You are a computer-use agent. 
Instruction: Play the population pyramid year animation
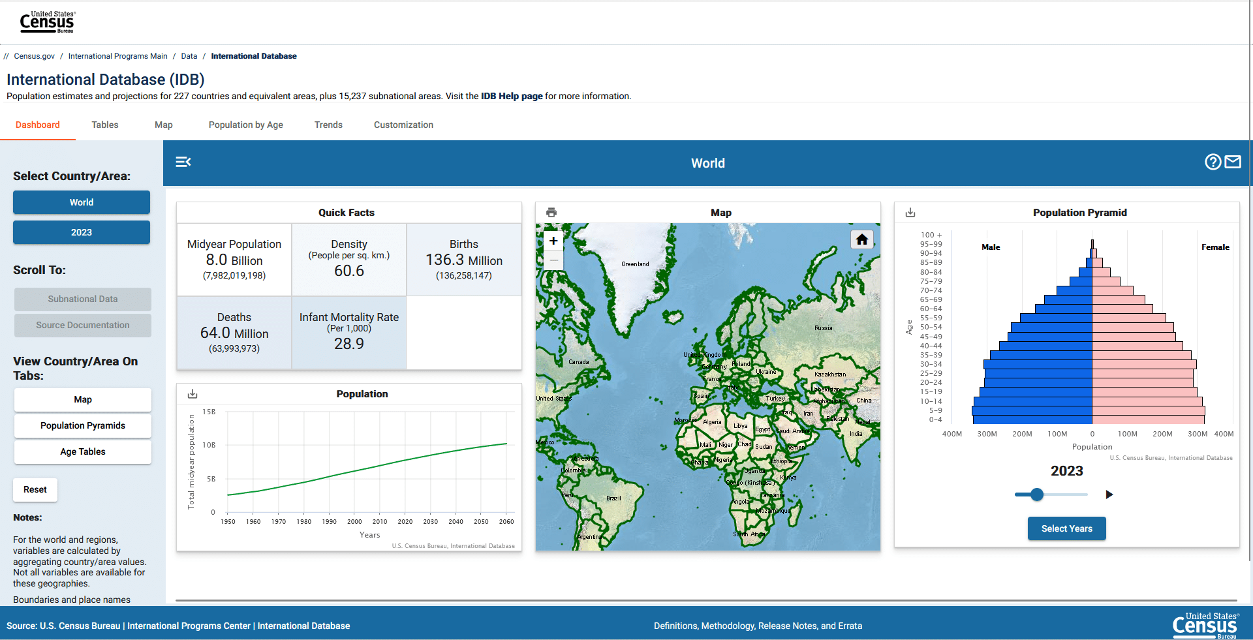click(1109, 495)
